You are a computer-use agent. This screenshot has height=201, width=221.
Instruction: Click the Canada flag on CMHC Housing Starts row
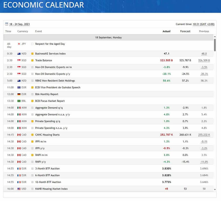(19, 135)
